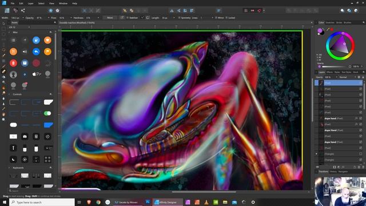366x206 pixels.
Task: Click the layers panel delete trash icon
Action: point(363,167)
